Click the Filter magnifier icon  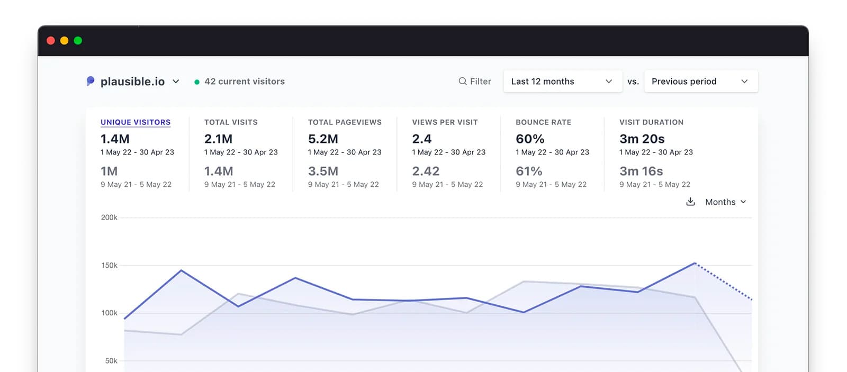pos(463,81)
